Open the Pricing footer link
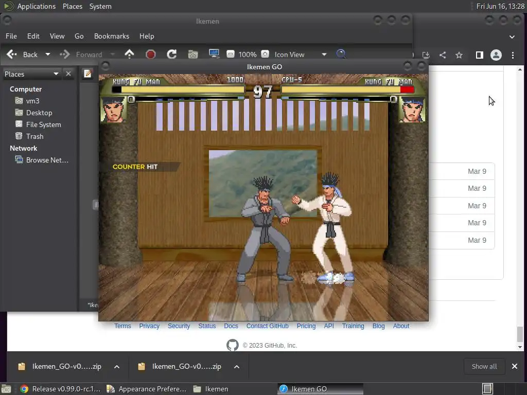The image size is (527, 395). tap(306, 326)
